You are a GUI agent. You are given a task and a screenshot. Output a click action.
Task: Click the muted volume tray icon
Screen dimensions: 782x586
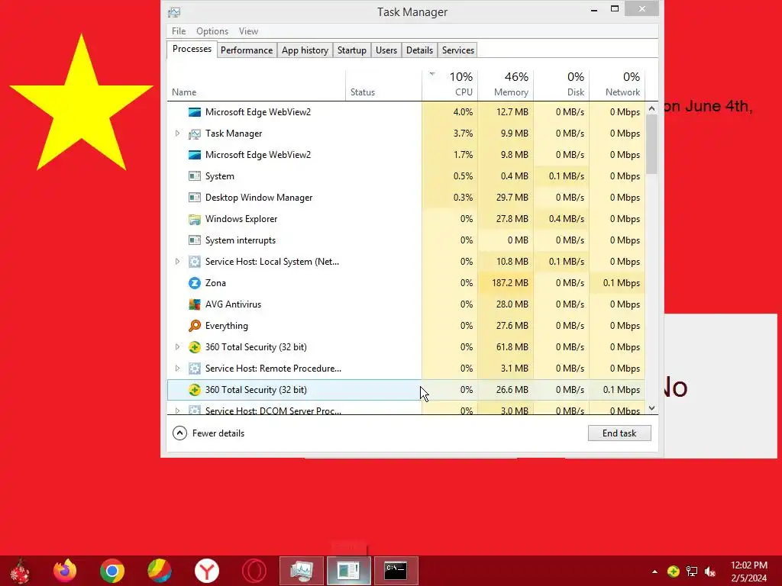[x=710, y=572]
